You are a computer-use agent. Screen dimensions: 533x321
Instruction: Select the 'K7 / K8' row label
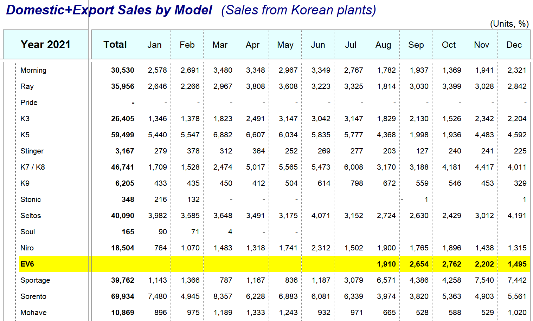tap(33, 167)
